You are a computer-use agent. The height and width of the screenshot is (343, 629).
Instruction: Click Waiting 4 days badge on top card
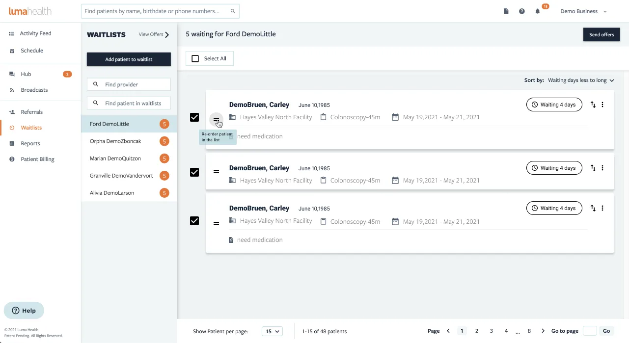pos(554,105)
